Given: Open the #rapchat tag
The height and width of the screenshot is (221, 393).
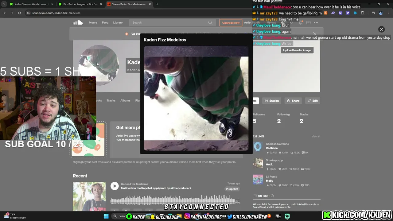Looking at the screenshot, I should click(232, 189).
